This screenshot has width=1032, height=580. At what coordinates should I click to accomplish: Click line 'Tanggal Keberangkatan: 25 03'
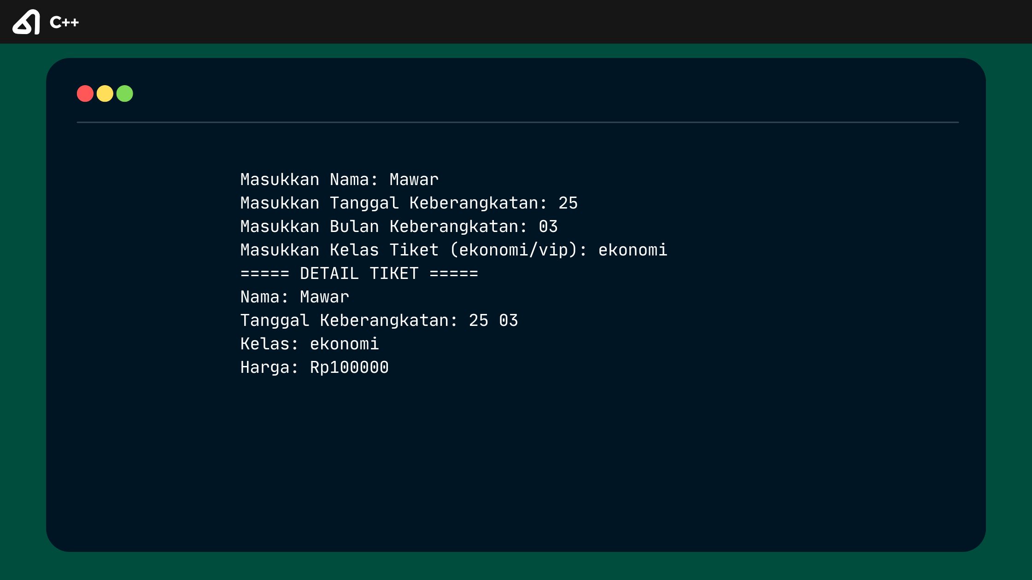(x=379, y=320)
